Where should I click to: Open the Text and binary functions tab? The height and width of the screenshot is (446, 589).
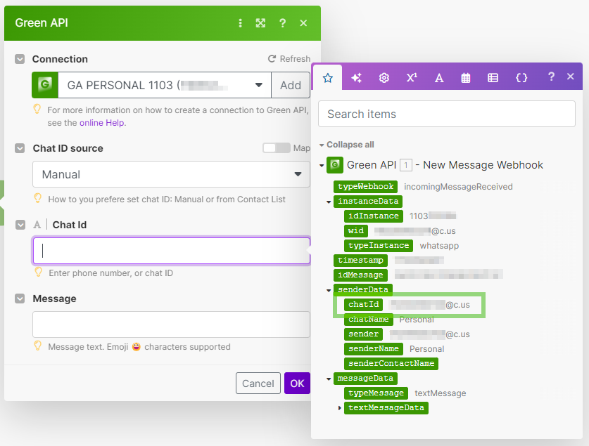(439, 77)
